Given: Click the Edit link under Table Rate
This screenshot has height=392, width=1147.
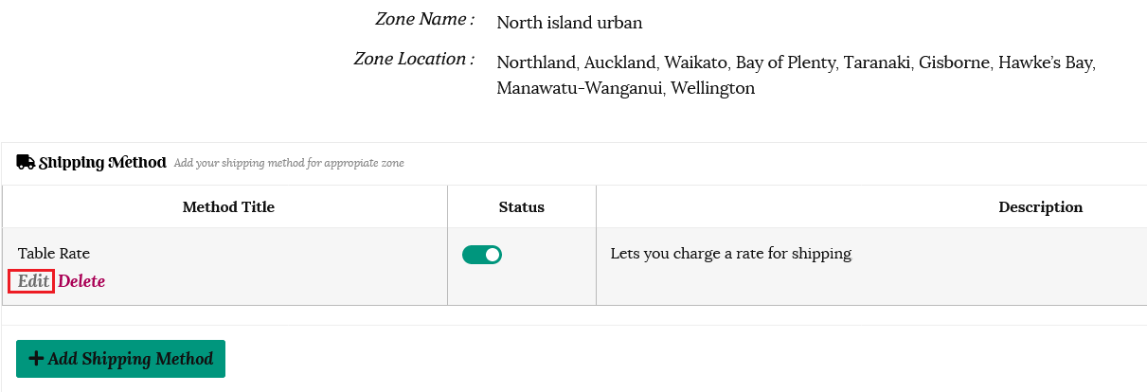Looking at the screenshot, I should click(32, 281).
